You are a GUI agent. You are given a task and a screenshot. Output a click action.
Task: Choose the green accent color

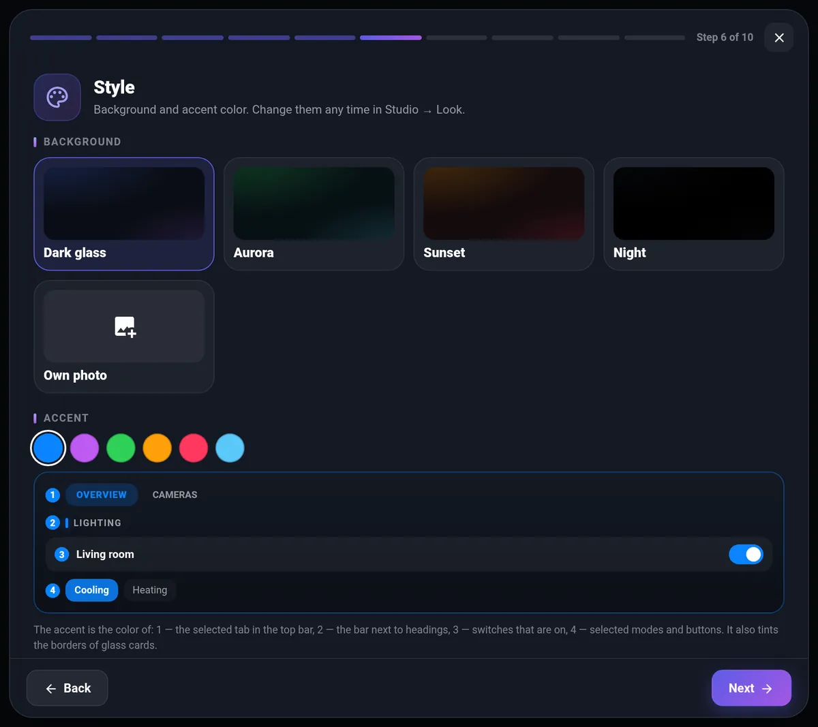click(121, 448)
